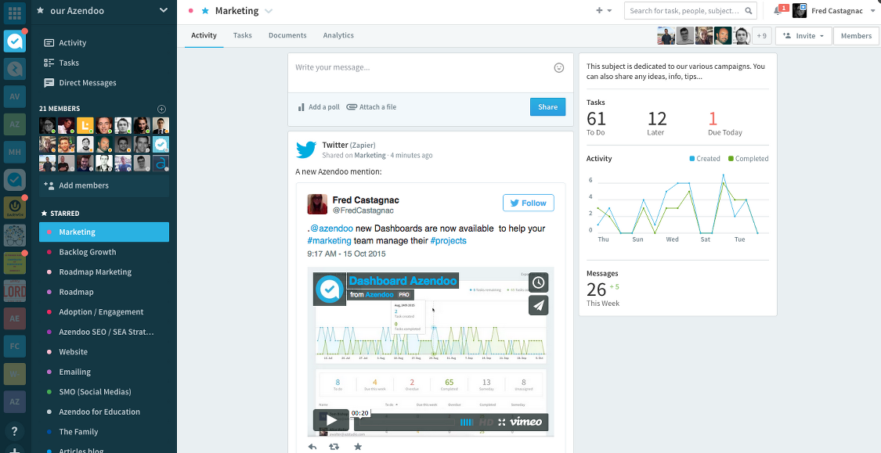Play the Dashboard Azendoo video
Screen dimensions: 881x453
coord(331,420)
